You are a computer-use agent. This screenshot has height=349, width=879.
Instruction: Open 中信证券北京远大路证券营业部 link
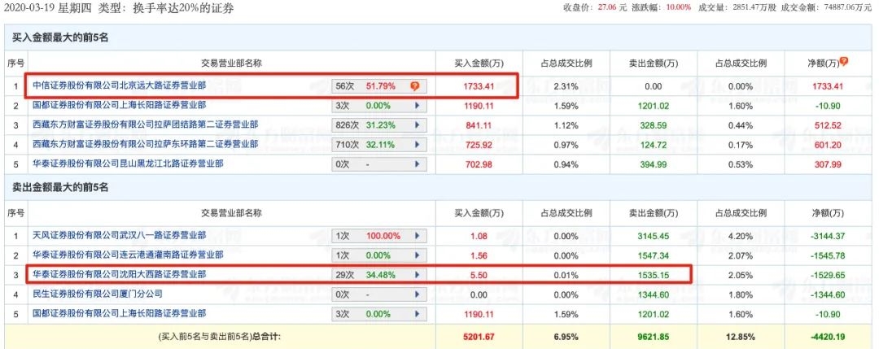(120, 86)
